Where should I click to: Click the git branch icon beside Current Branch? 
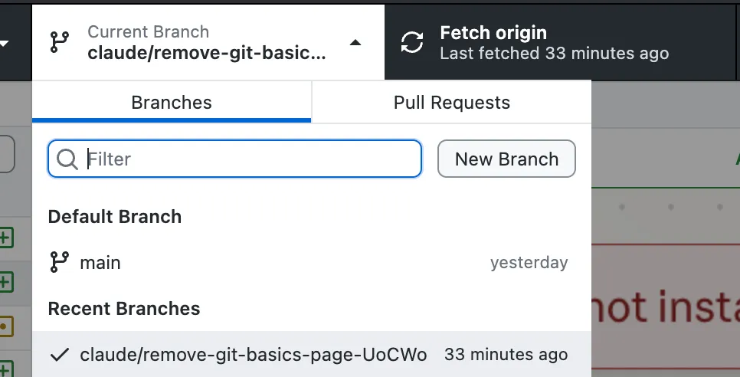coord(59,42)
